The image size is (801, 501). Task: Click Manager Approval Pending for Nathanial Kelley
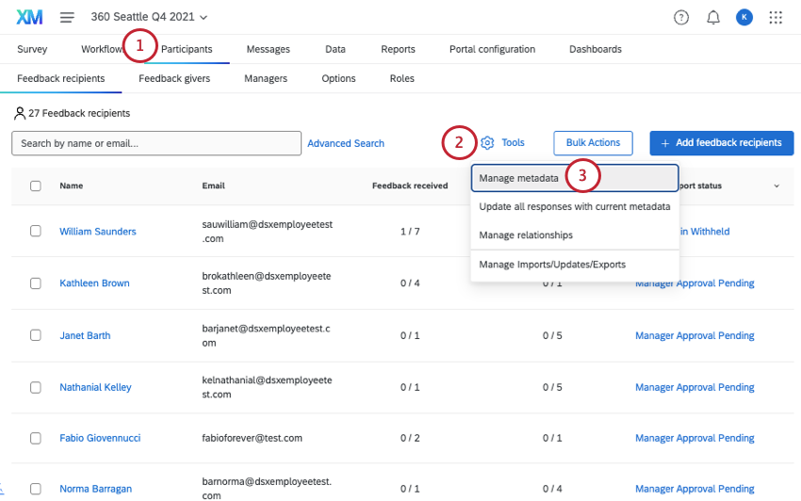pyautogui.click(x=695, y=387)
